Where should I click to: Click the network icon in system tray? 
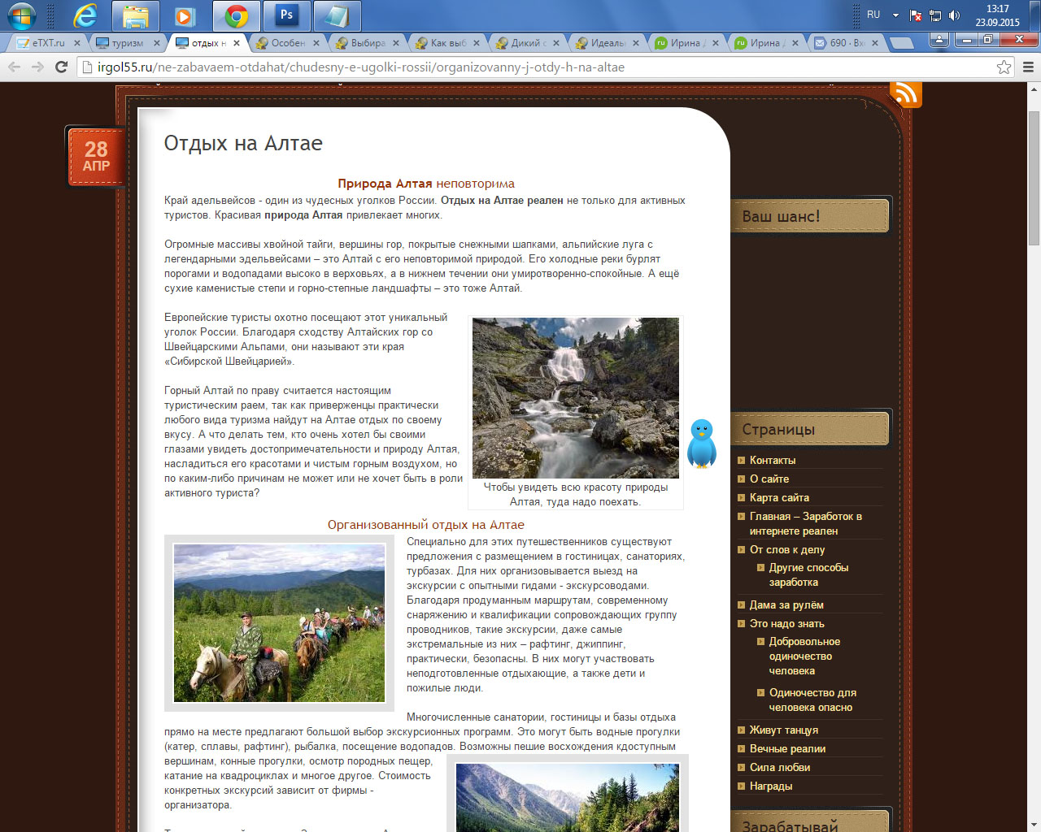point(935,15)
